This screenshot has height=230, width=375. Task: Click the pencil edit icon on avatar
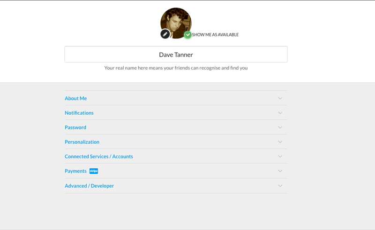tap(165, 34)
